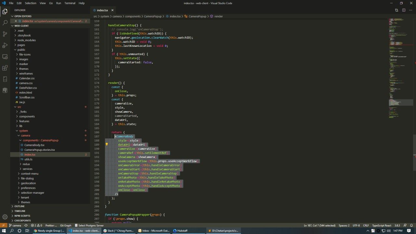Open the Run and Debug view

pyautogui.click(x=5, y=45)
